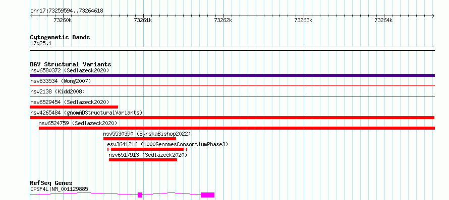Click the CPSF4L|NM_001129885 gene label
Image resolution: width=449 pixels, height=200 pixels.
[59, 189]
